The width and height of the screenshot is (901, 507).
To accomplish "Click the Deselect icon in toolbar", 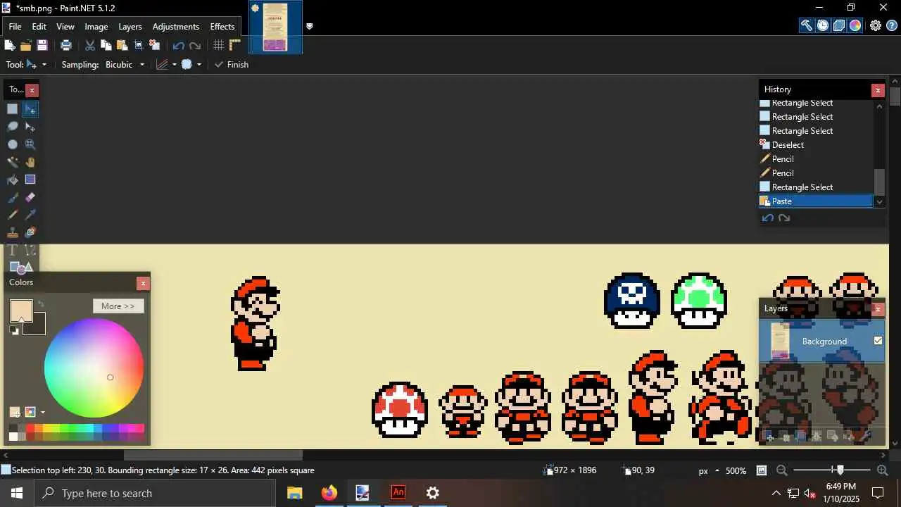I will point(155,45).
